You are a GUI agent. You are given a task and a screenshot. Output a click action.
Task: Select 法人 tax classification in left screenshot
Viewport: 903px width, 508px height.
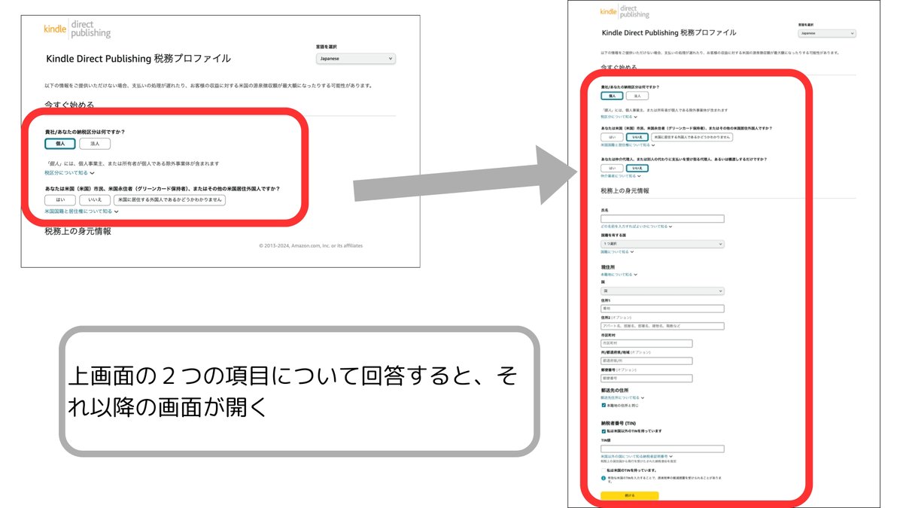(95, 143)
